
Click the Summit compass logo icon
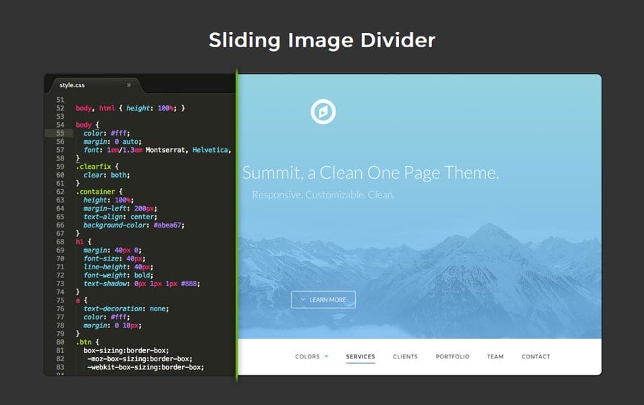coord(325,112)
